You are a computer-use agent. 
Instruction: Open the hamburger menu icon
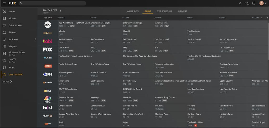tap(4, 3)
